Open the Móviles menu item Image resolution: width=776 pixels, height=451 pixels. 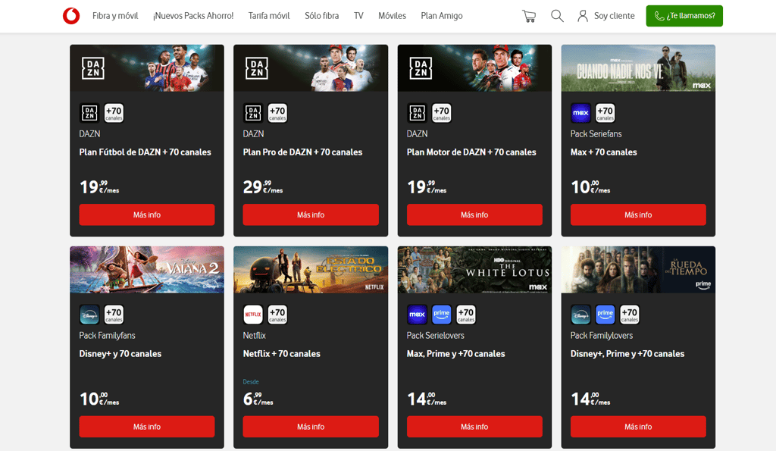392,16
